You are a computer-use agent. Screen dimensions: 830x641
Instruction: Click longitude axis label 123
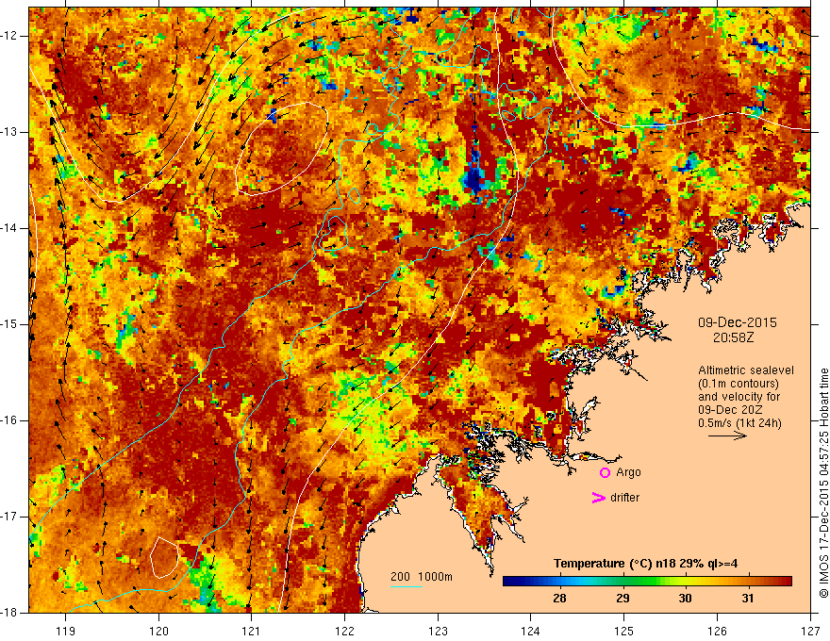pyautogui.click(x=438, y=631)
